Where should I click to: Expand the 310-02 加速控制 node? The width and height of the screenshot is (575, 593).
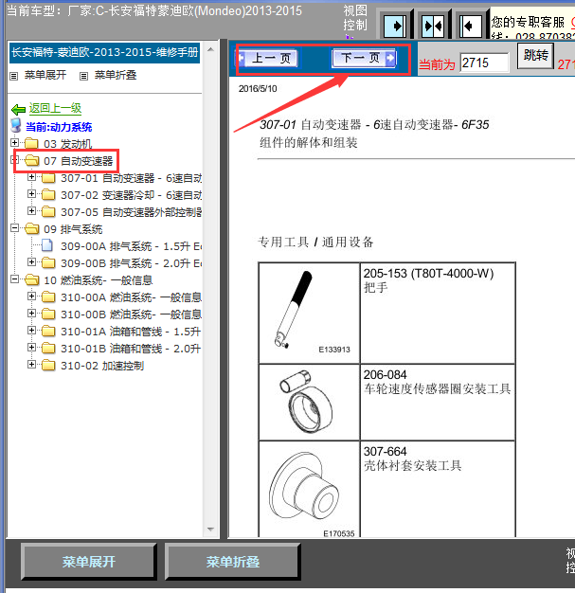32,364
